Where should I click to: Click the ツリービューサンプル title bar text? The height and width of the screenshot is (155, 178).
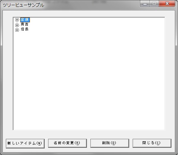pyautogui.click(x=23, y=5)
